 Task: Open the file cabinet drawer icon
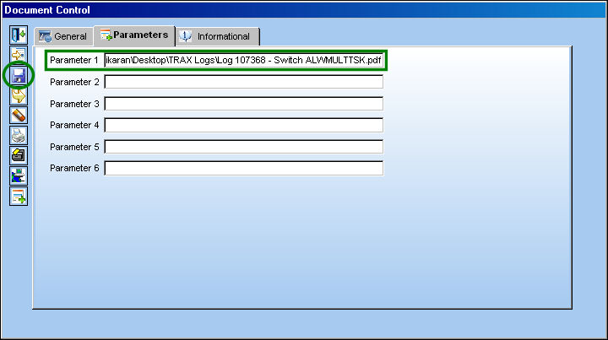point(19,156)
